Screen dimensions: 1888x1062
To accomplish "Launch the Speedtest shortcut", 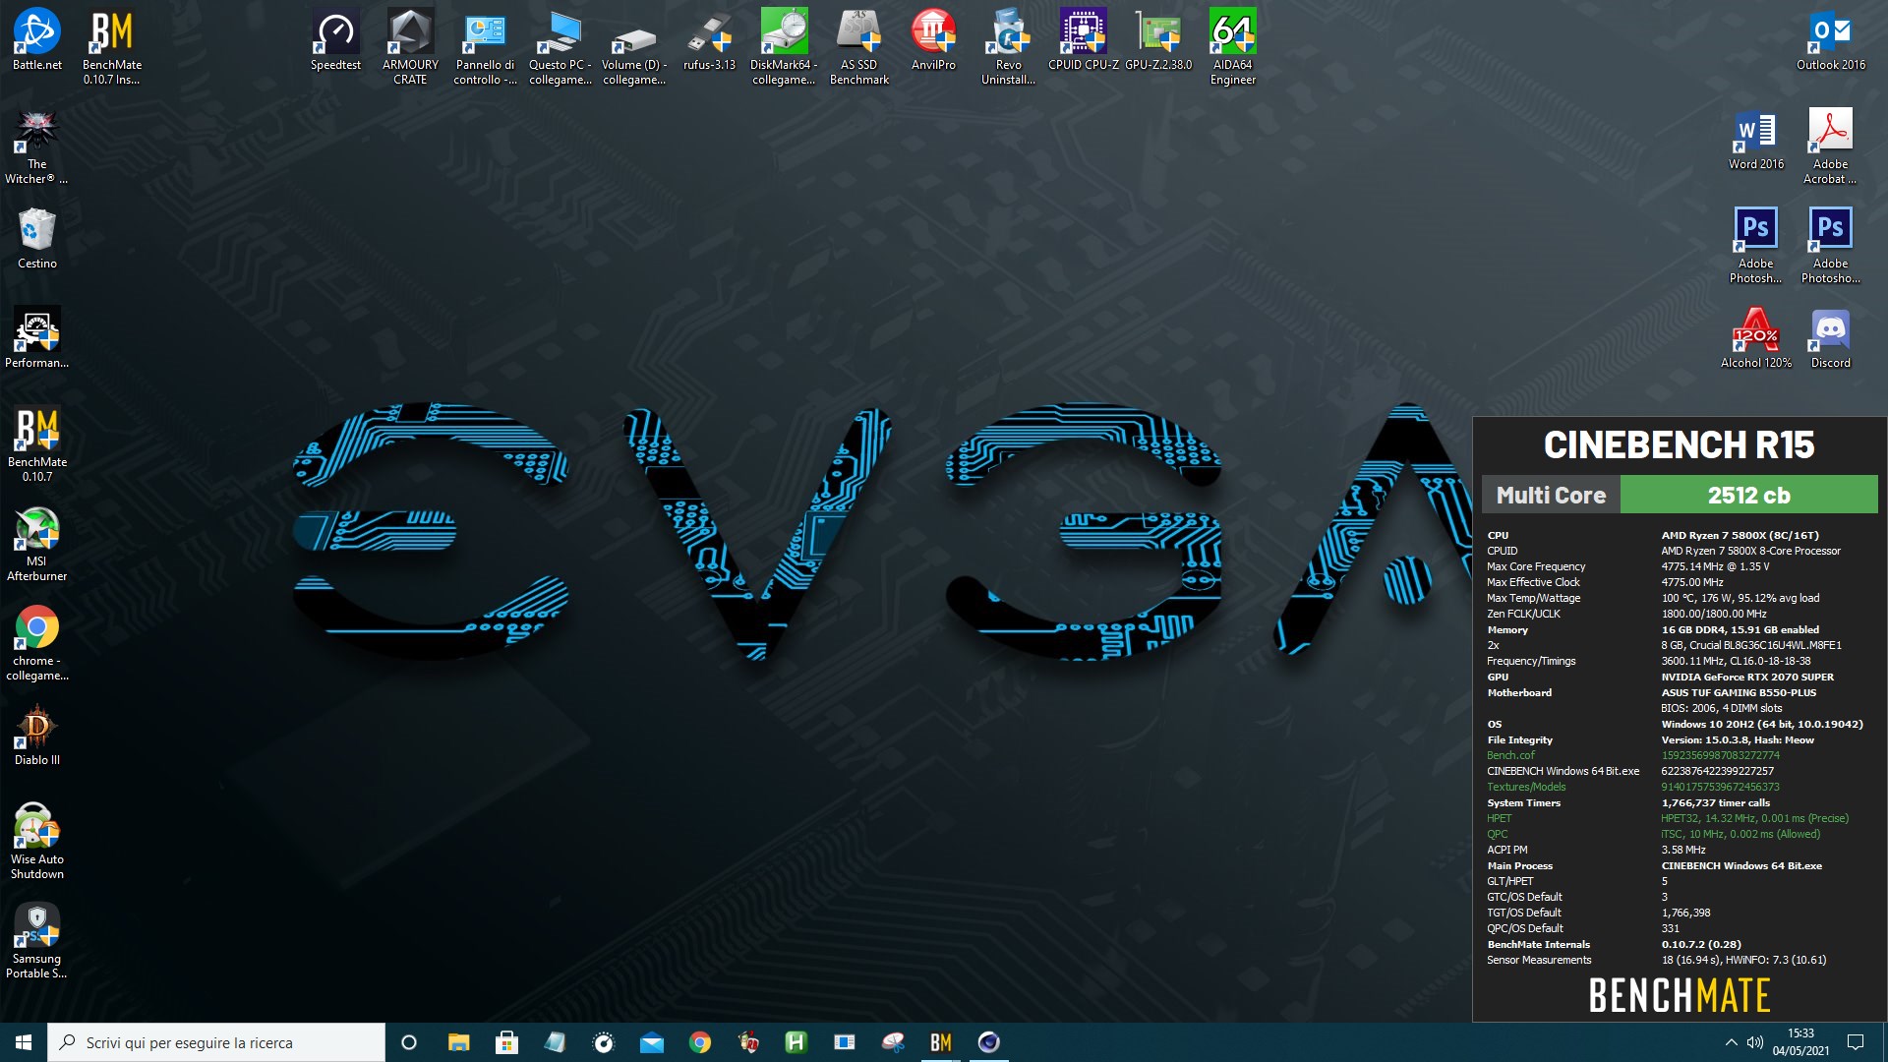I will click(x=336, y=39).
